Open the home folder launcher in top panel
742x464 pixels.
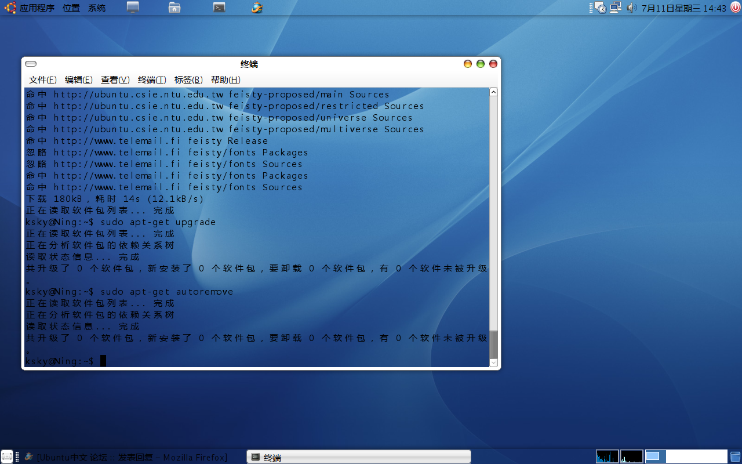174,8
